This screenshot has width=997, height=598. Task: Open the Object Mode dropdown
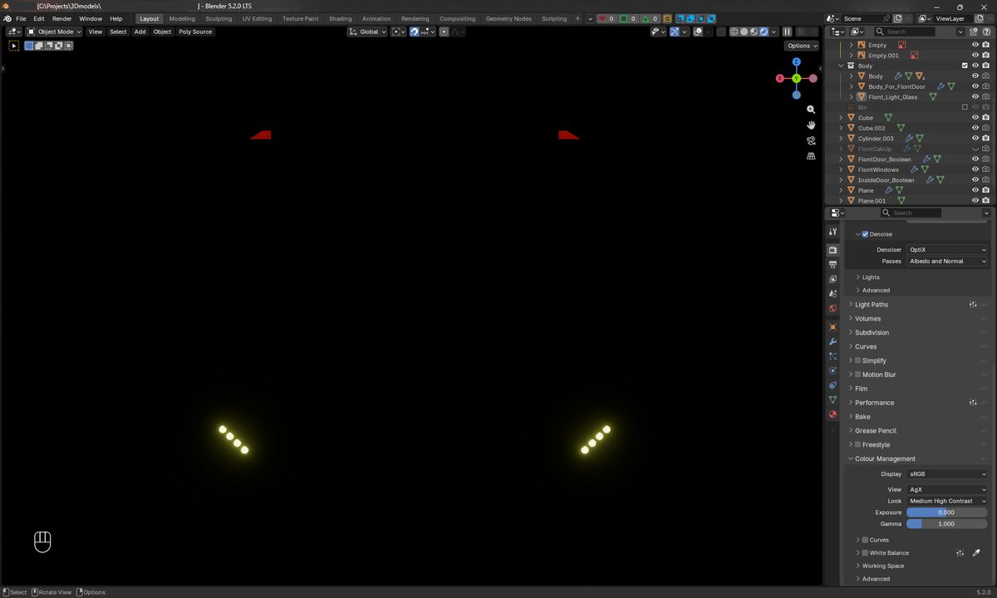tap(54, 32)
